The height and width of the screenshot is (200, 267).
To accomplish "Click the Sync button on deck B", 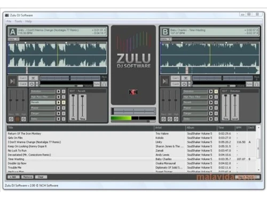I will [x=249, y=84].
